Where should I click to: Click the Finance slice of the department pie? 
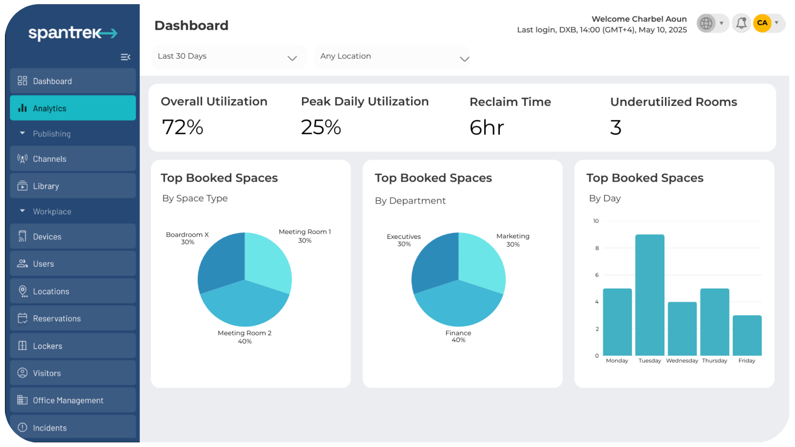[458, 306]
